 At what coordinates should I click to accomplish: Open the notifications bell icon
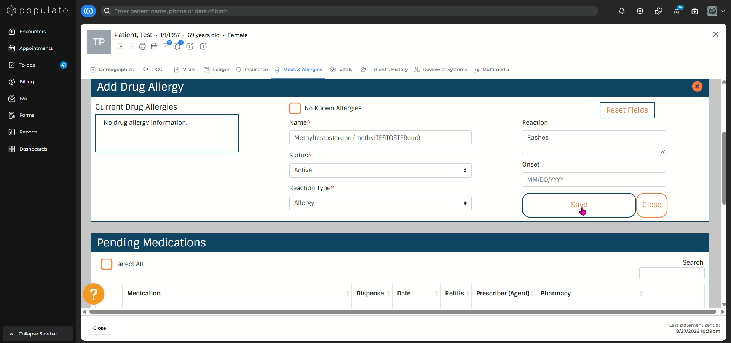(x=622, y=11)
